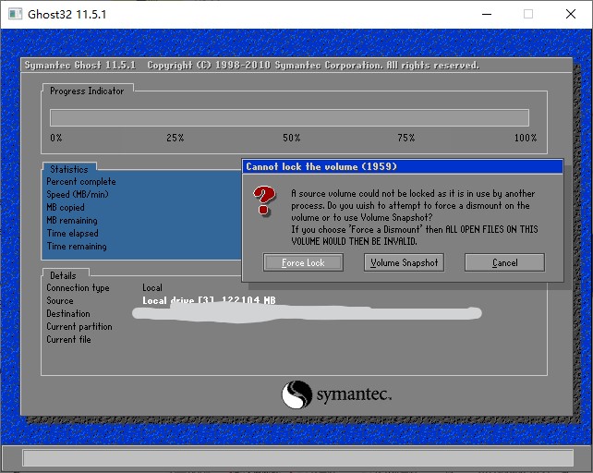This screenshot has width=593, height=473.
Task: Select the 'Time elapsed' label
Action: 73,233
